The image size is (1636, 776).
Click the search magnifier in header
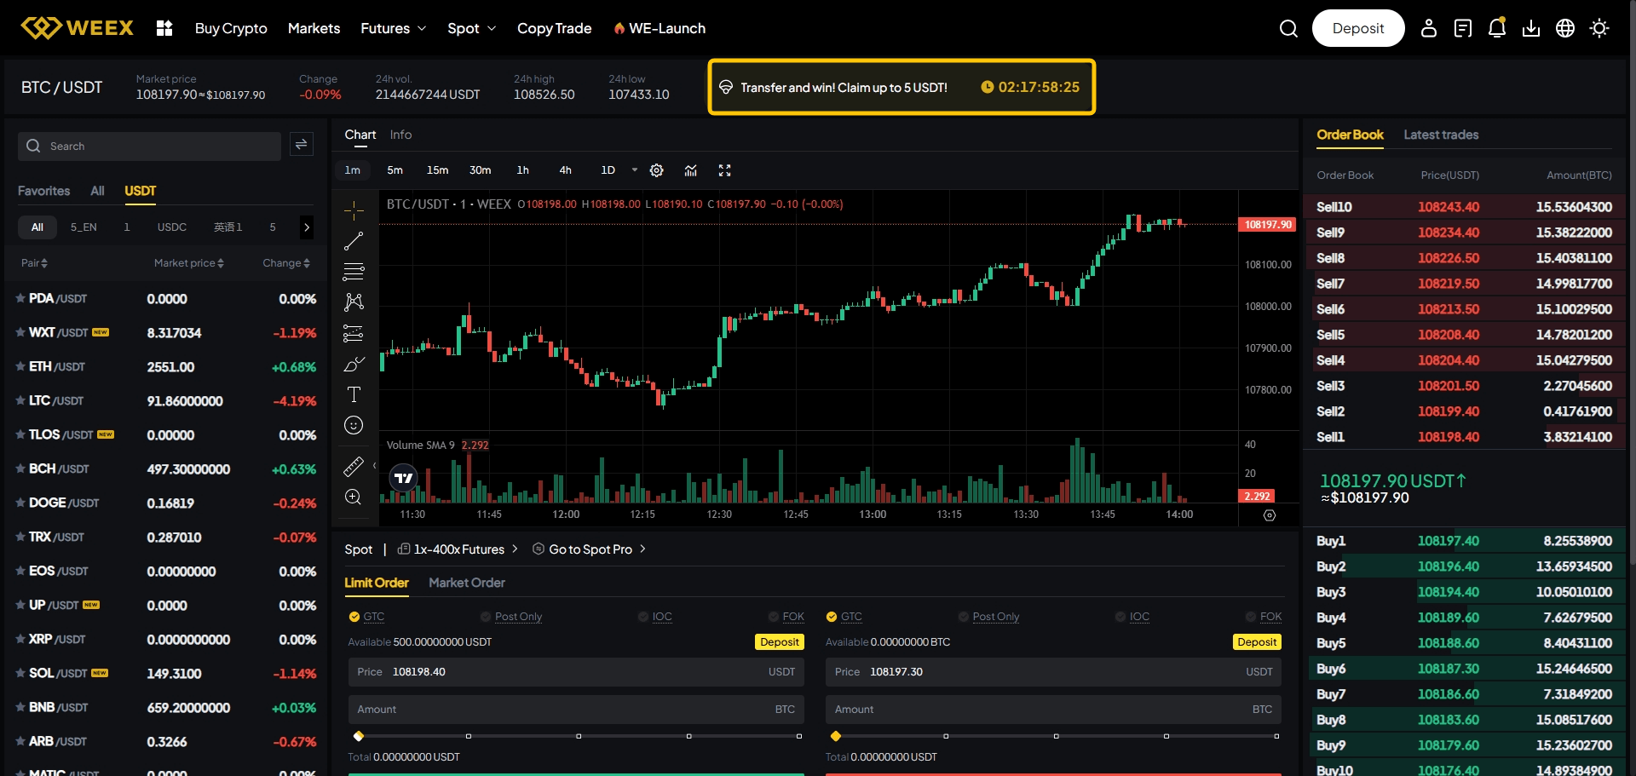[x=1288, y=29]
